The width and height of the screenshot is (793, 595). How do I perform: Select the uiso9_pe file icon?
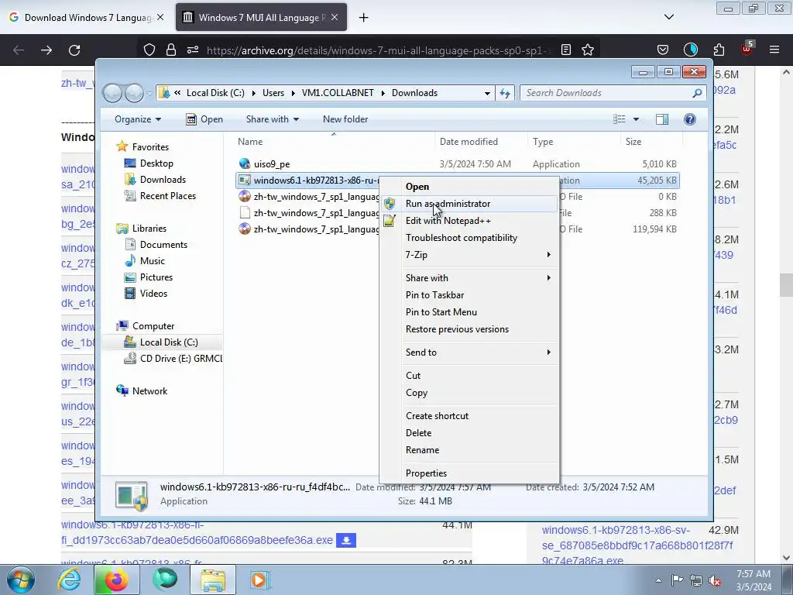(245, 163)
